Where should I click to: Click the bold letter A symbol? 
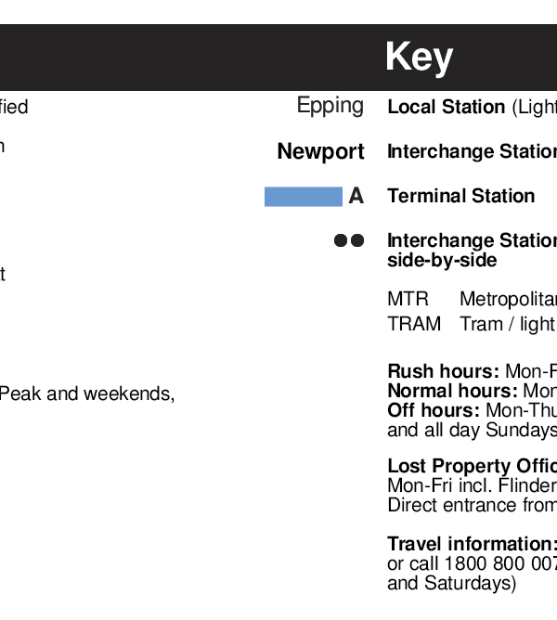356,196
